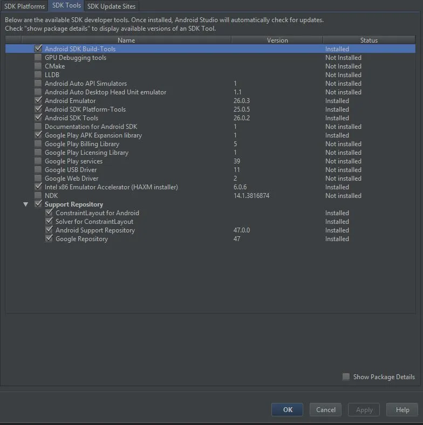Tick the Google Web Driver checkbox
This screenshot has width=423, height=425.
tap(38, 178)
